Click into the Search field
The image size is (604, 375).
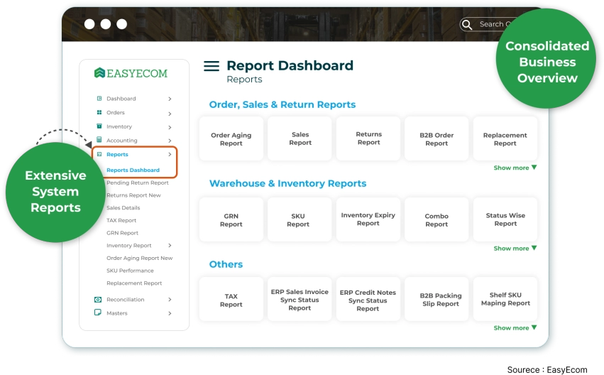pyautogui.click(x=486, y=25)
